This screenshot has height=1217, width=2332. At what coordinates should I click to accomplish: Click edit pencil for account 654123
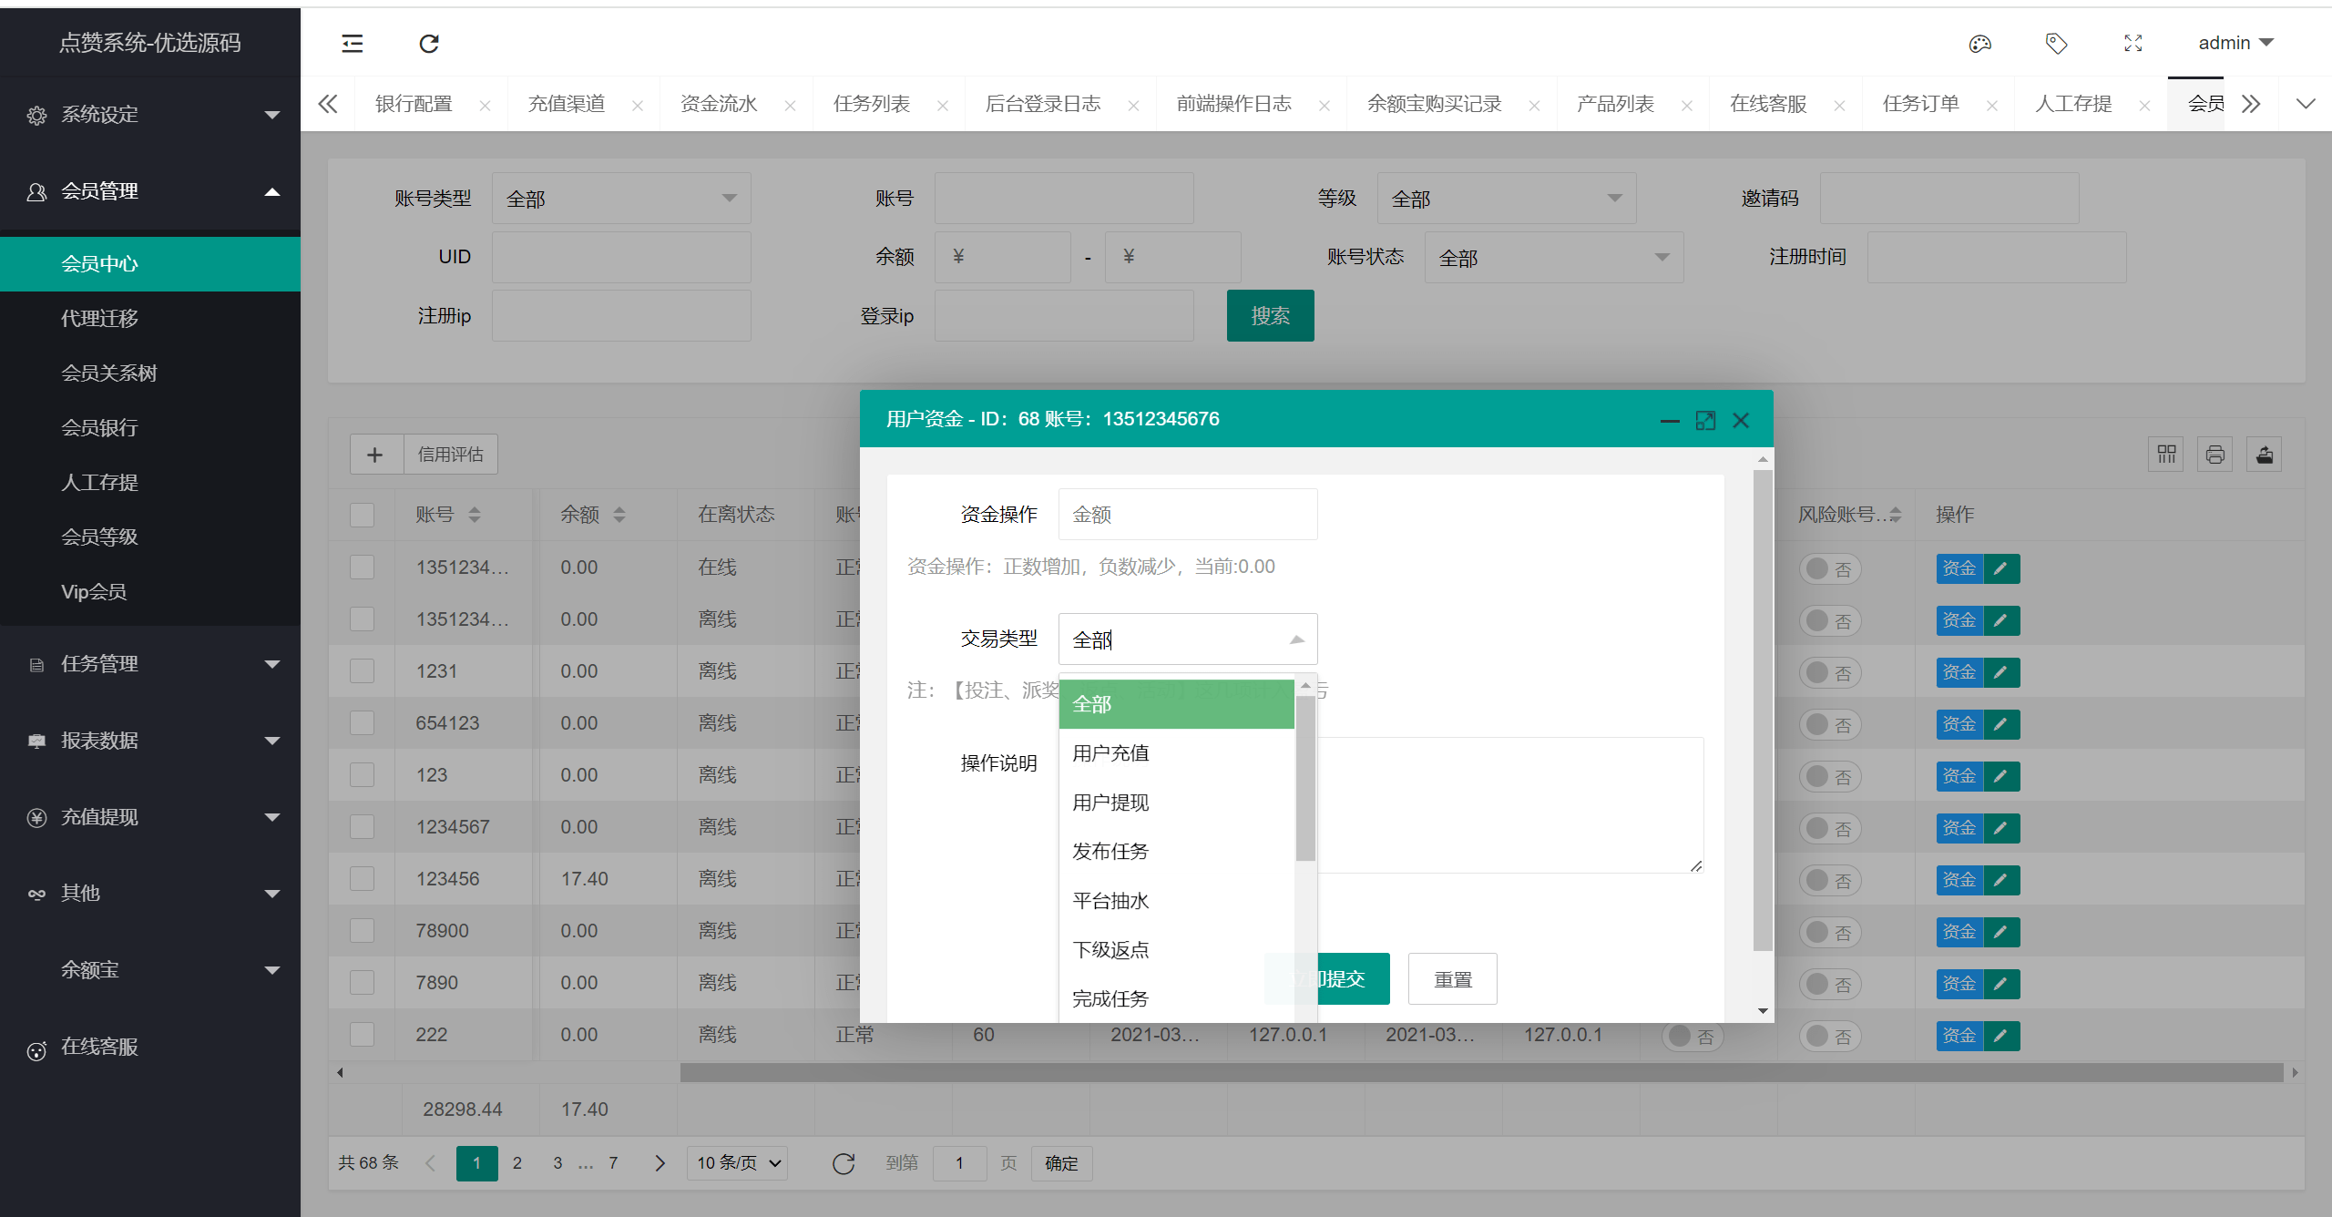[2001, 724]
